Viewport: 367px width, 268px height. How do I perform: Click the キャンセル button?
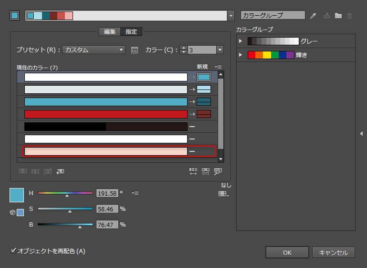click(x=334, y=253)
